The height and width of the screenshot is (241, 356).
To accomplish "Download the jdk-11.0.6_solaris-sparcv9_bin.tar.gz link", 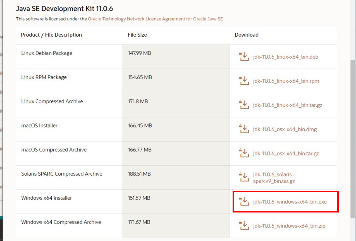I will (274, 178).
